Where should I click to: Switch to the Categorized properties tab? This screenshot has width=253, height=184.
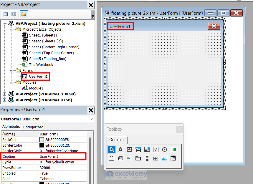click(x=33, y=127)
